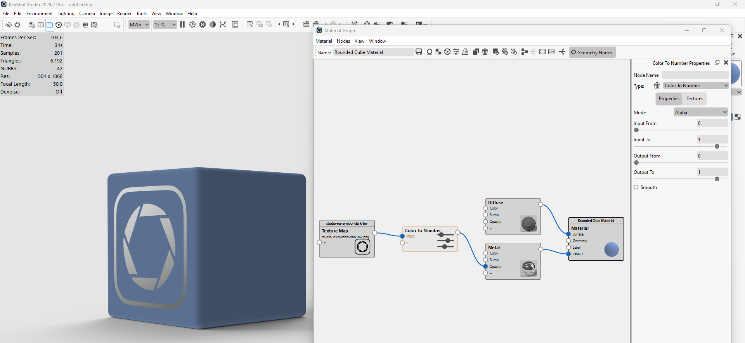
Task: Open the 13 % resolution dropdown
Action: coord(165,24)
